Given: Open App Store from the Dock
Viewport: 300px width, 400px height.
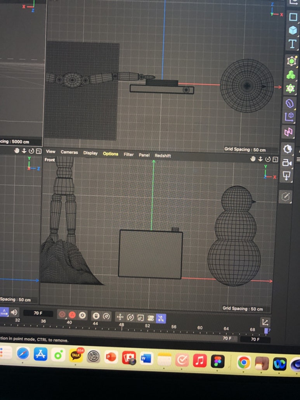Looking at the screenshot, I should click(x=40, y=354).
